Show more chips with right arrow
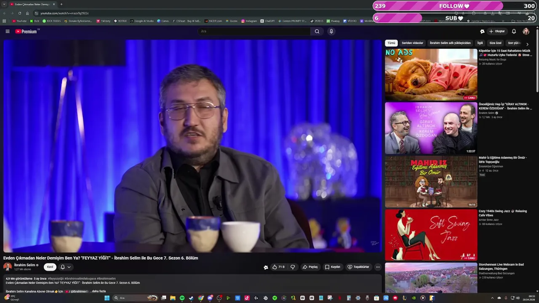Viewport: 539px width, 303px height. [x=527, y=44]
